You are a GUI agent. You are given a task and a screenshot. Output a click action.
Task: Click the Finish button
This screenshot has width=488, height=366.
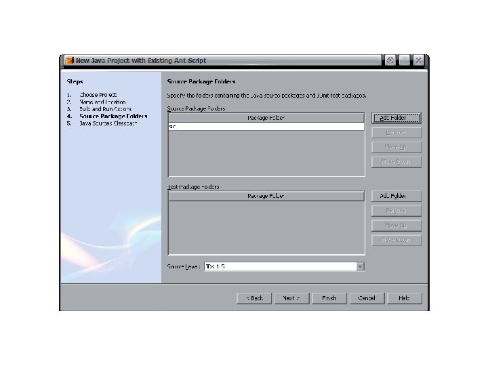click(x=329, y=298)
